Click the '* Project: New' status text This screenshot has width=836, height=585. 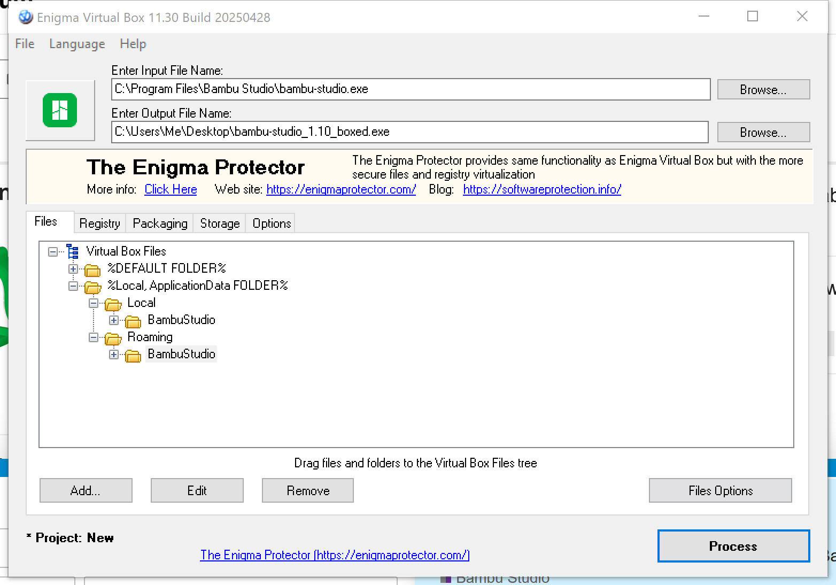[x=70, y=538]
